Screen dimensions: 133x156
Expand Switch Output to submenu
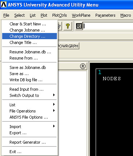(29, 95)
